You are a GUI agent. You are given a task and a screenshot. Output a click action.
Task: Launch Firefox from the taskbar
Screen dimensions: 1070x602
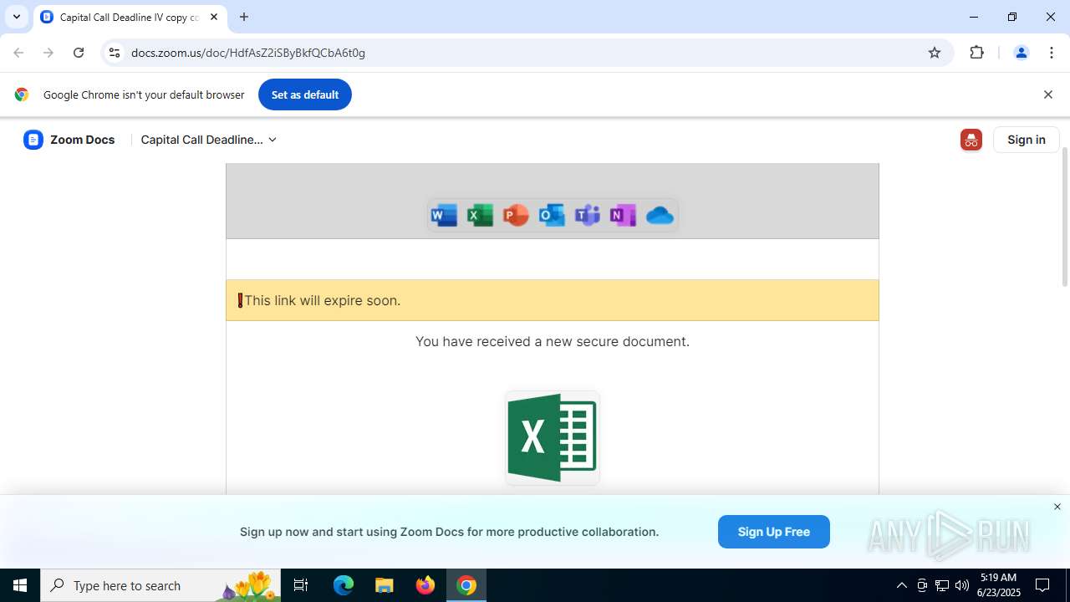[425, 585]
